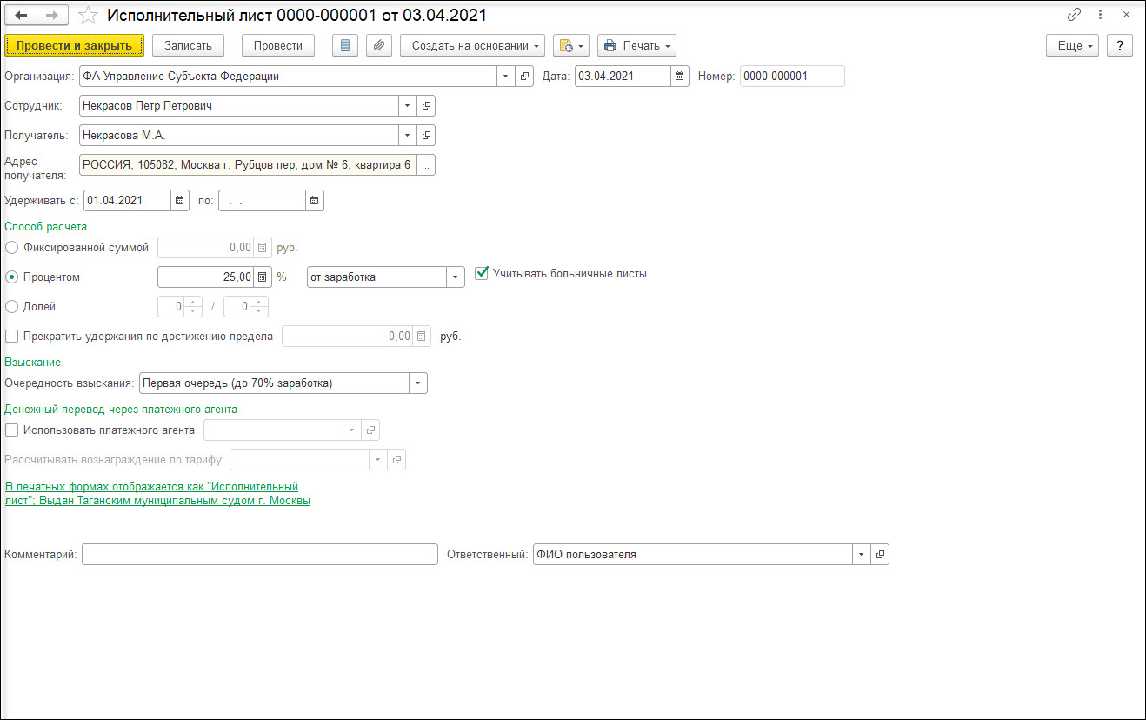Select the Долей calculation radio button
The width and height of the screenshot is (1146, 720).
tap(12, 306)
